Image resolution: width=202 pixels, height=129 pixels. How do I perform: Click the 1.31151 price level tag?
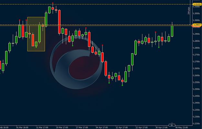click(197, 5)
